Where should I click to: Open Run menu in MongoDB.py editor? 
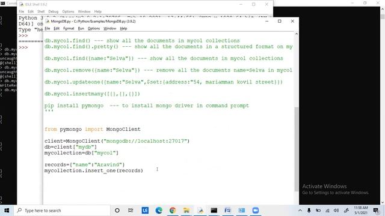pos(81,28)
